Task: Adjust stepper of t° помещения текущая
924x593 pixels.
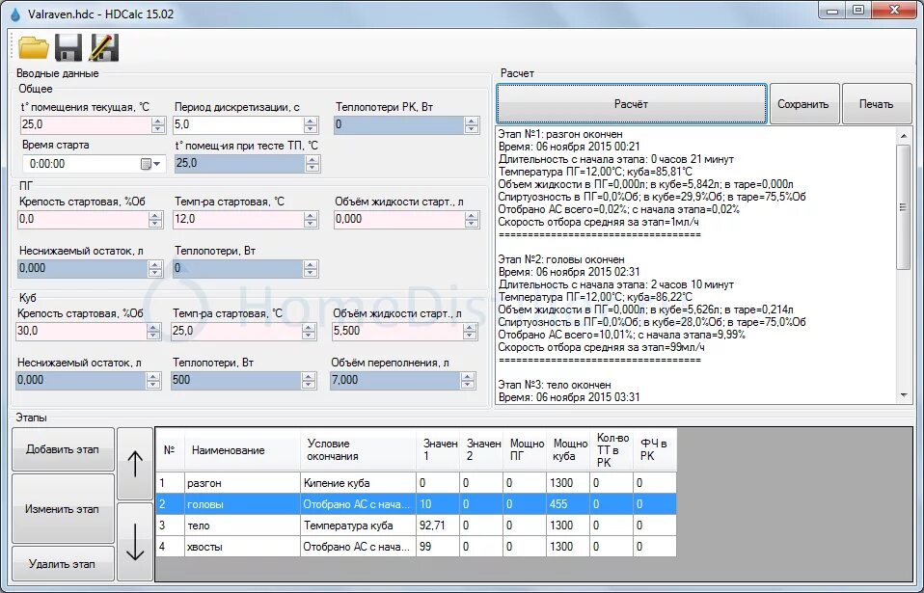Action: point(158,124)
